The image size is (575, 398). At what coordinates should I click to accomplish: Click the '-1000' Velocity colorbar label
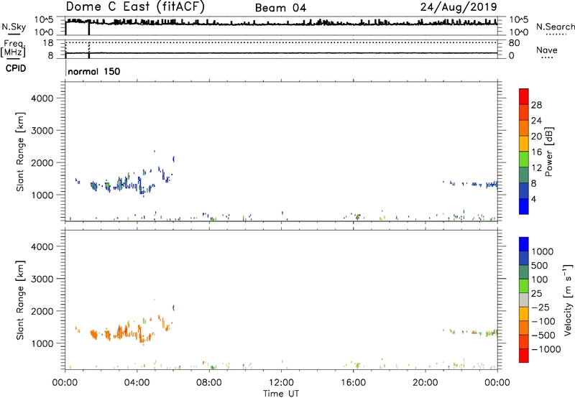point(546,349)
